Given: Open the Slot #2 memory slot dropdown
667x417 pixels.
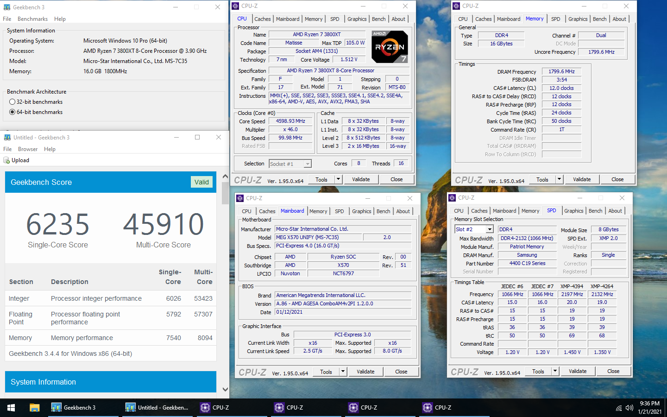Looking at the screenshot, I should (490, 229).
